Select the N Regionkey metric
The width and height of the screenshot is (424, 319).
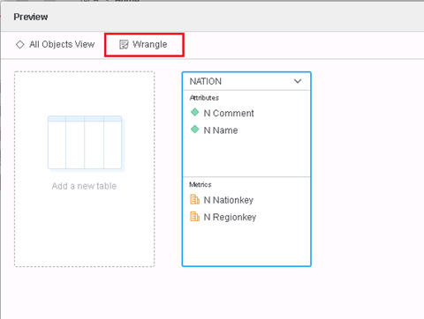(x=230, y=217)
